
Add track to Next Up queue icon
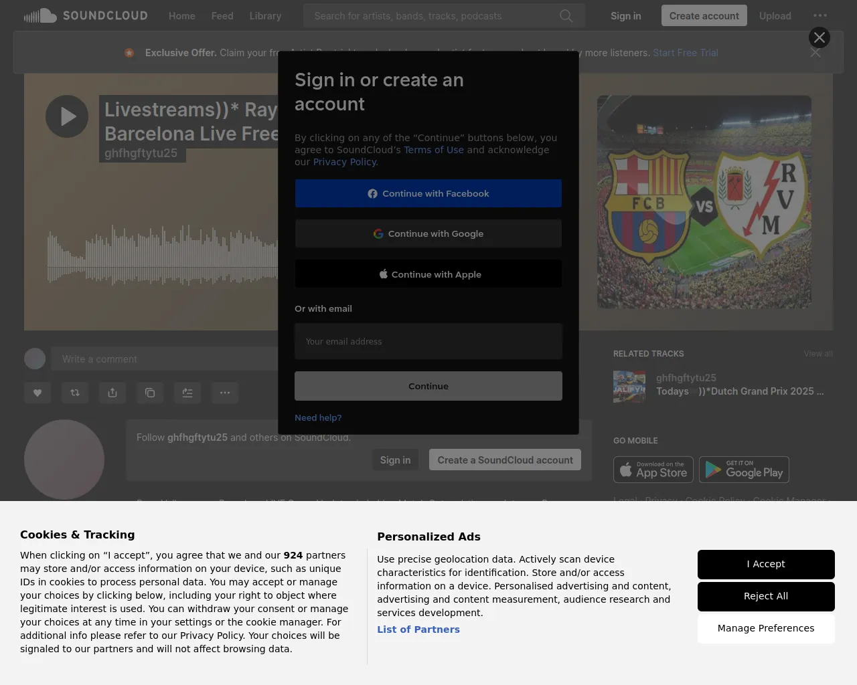(187, 393)
